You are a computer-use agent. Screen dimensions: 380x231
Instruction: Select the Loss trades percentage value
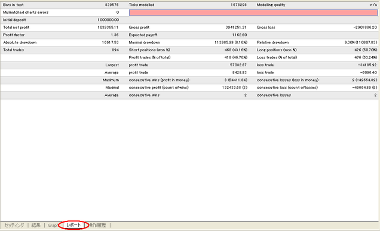[366, 57]
